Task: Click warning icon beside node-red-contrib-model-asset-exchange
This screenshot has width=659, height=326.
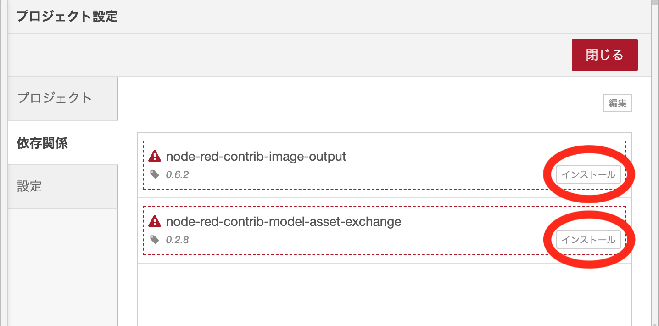Action: pos(155,222)
